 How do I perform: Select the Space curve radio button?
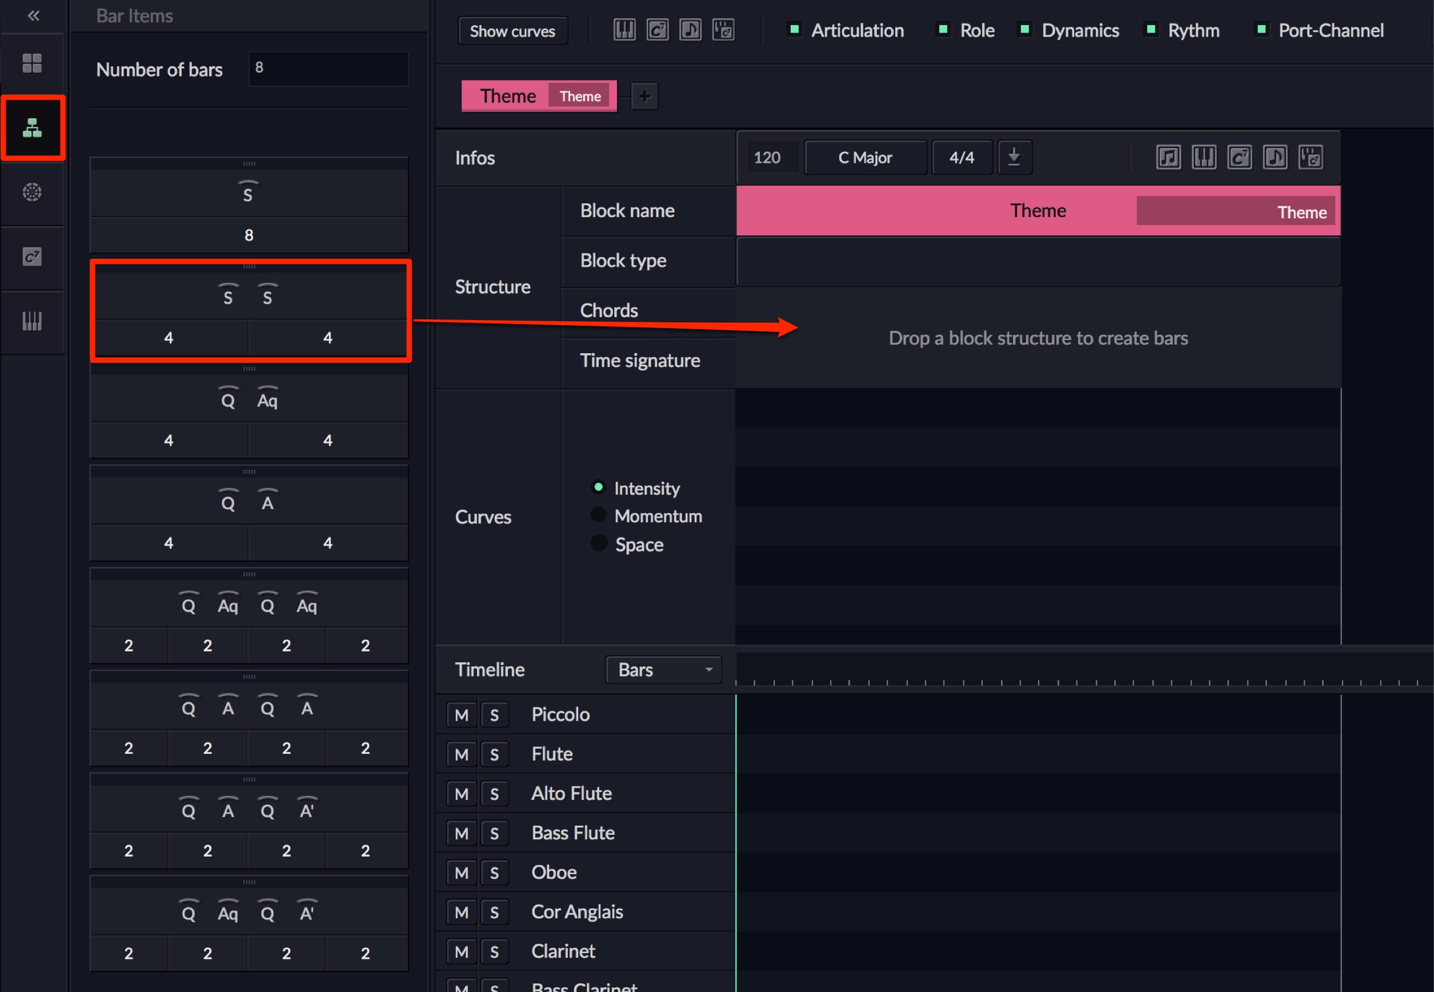pos(598,543)
